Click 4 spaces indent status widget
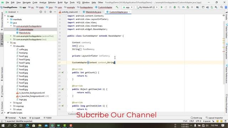Viewport: 228px width, 128px height. click(207, 121)
